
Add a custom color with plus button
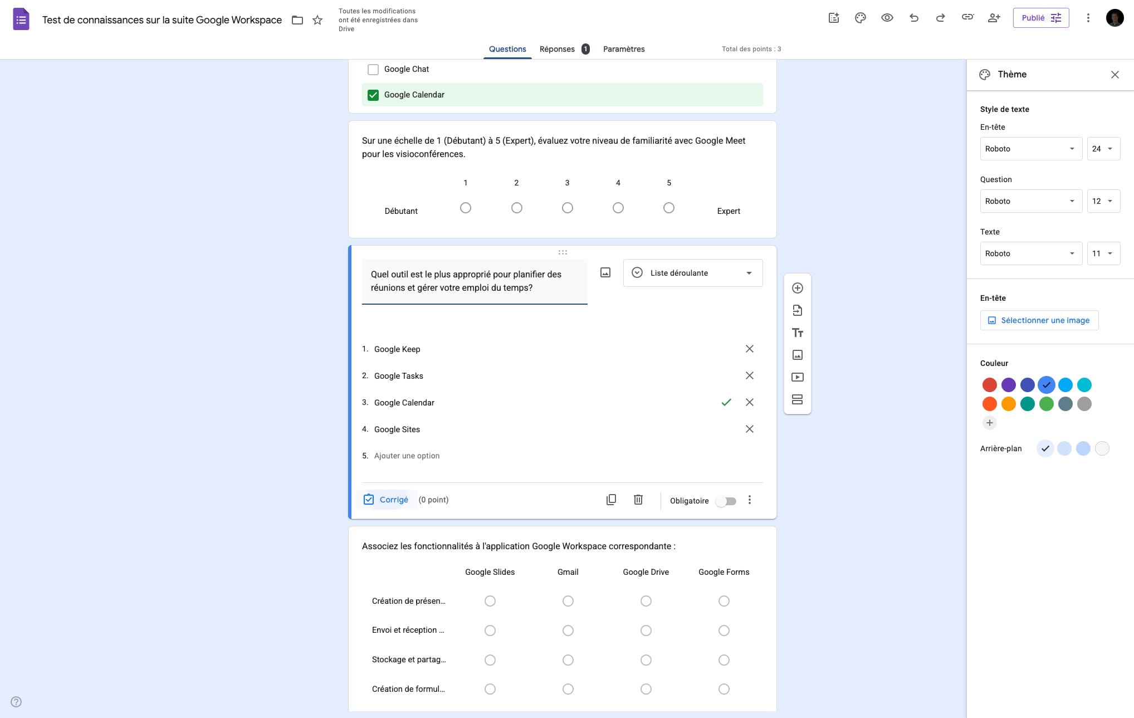(x=990, y=423)
